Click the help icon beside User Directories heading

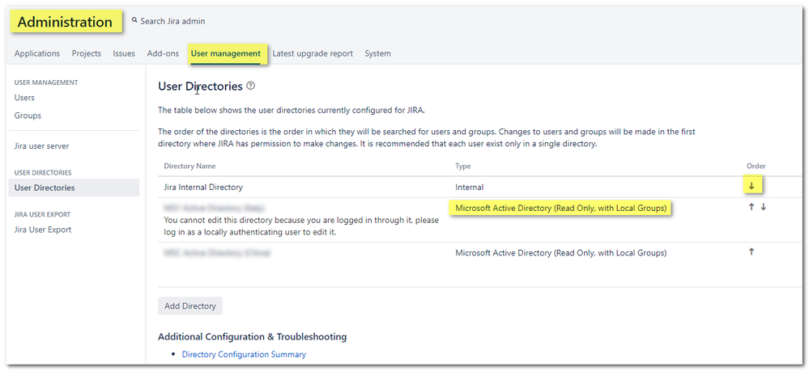pos(251,86)
